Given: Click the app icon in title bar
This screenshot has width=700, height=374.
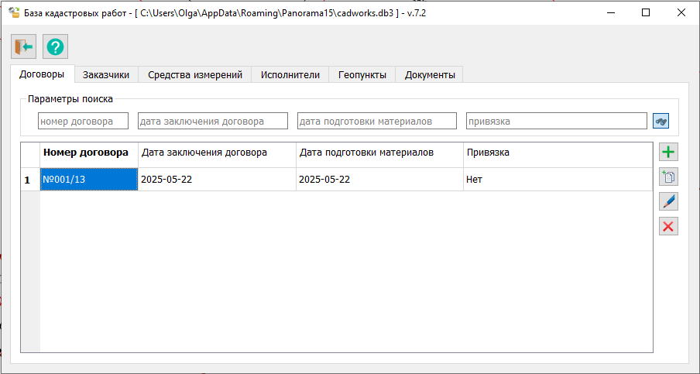Looking at the screenshot, I should click(13, 12).
